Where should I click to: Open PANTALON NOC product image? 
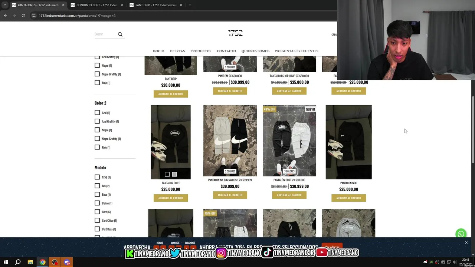(348, 142)
